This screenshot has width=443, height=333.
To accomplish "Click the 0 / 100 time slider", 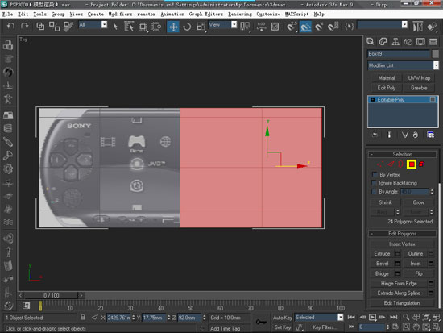I will (x=51, y=295).
